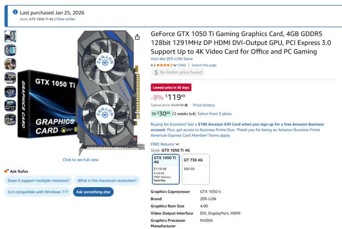Open Select from 3 plans options
342x229 pixels.
214,114
